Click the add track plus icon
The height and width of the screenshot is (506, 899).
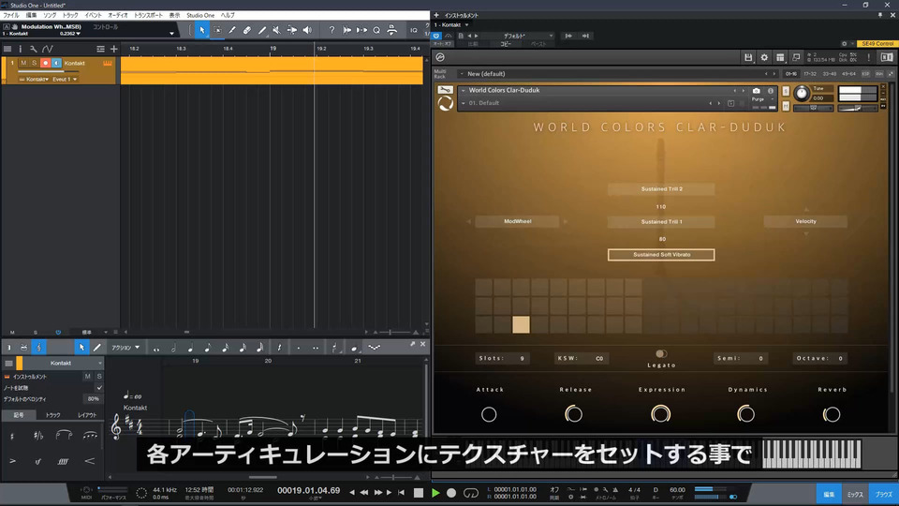[113, 49]
